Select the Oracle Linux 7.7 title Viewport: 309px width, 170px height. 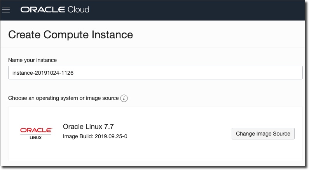pyautogui.click(x=88, y=127)
